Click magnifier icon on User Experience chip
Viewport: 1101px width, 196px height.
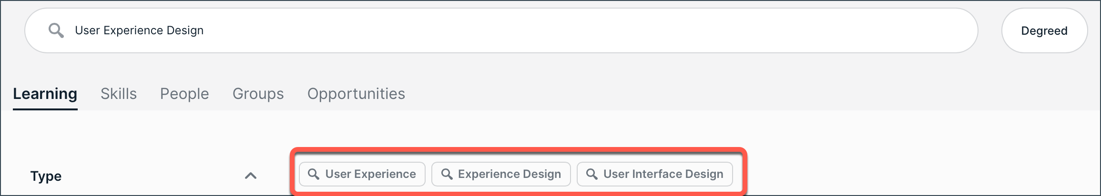(314, 174)
